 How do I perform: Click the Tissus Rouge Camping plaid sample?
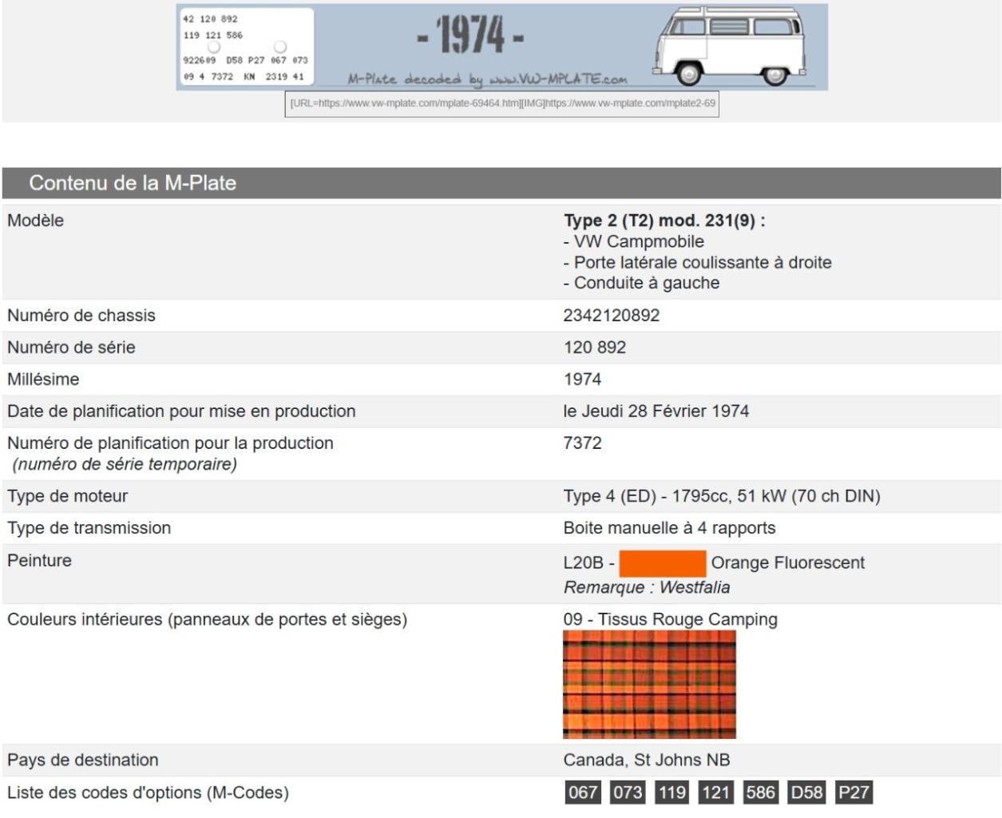pyautogui.click(x=649, y=685)
